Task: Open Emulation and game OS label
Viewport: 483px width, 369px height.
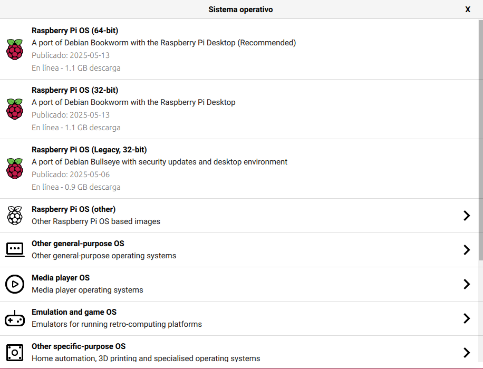Action: [x=74, y=312]
